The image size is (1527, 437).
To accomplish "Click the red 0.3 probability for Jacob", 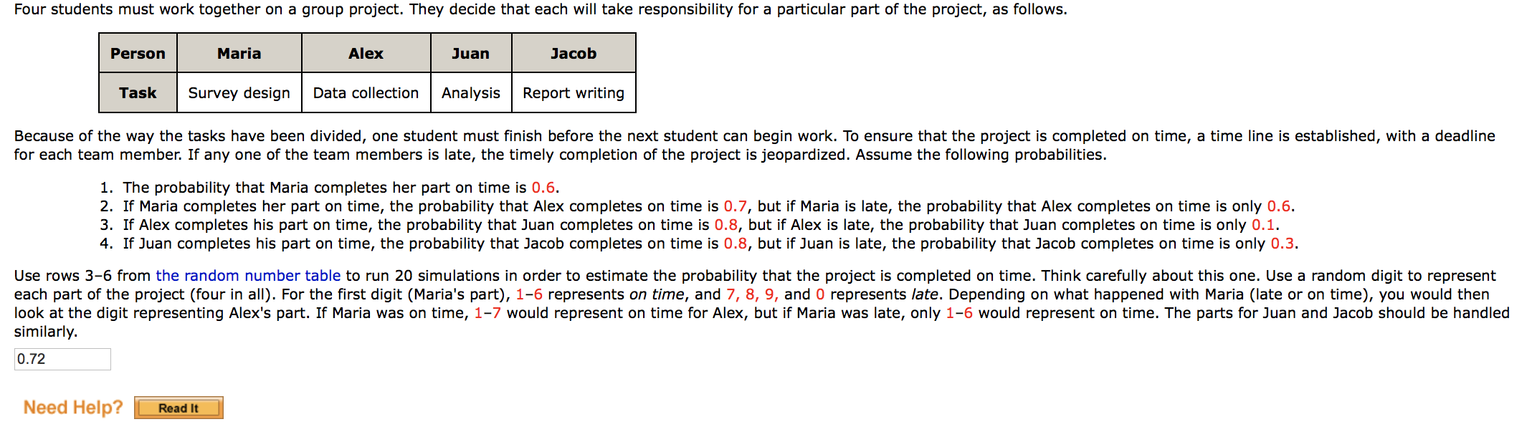I will [1283, 244].
